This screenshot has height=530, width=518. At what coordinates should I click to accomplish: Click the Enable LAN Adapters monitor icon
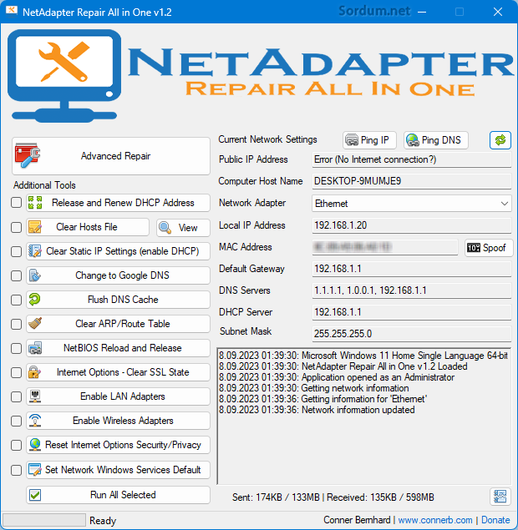(35, 396)
